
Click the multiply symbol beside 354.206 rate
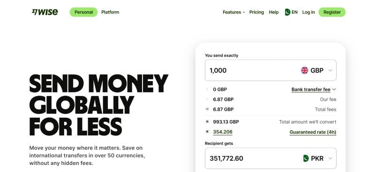[x=207, y=132]
